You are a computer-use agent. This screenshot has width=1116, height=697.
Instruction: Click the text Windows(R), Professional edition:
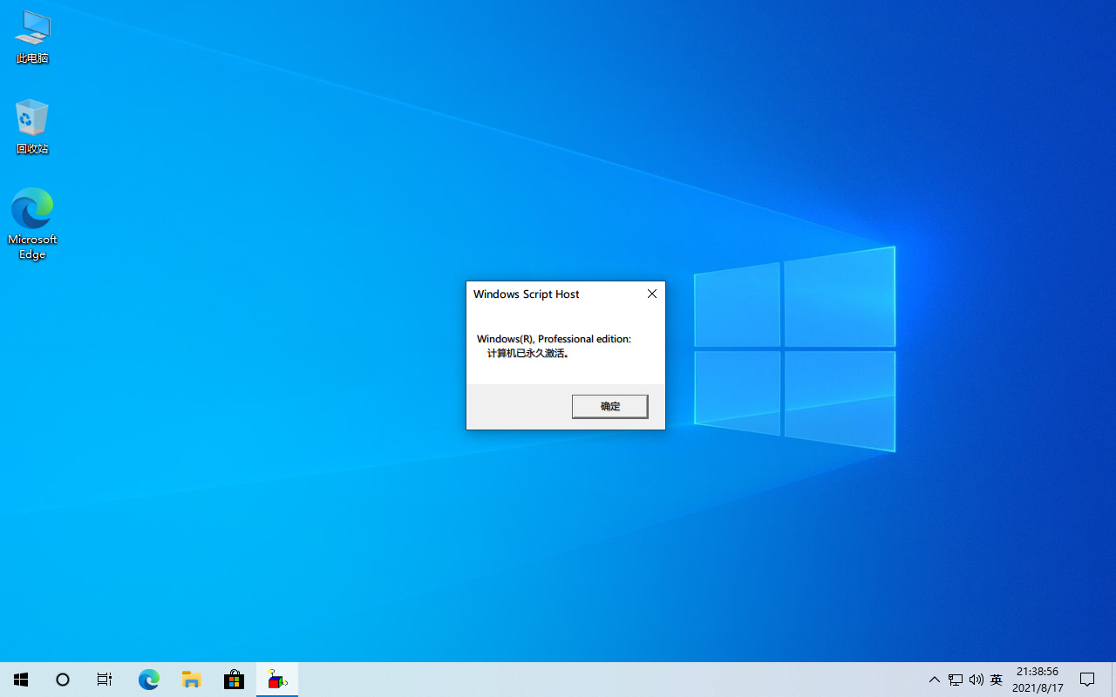[x=554, y=339]
